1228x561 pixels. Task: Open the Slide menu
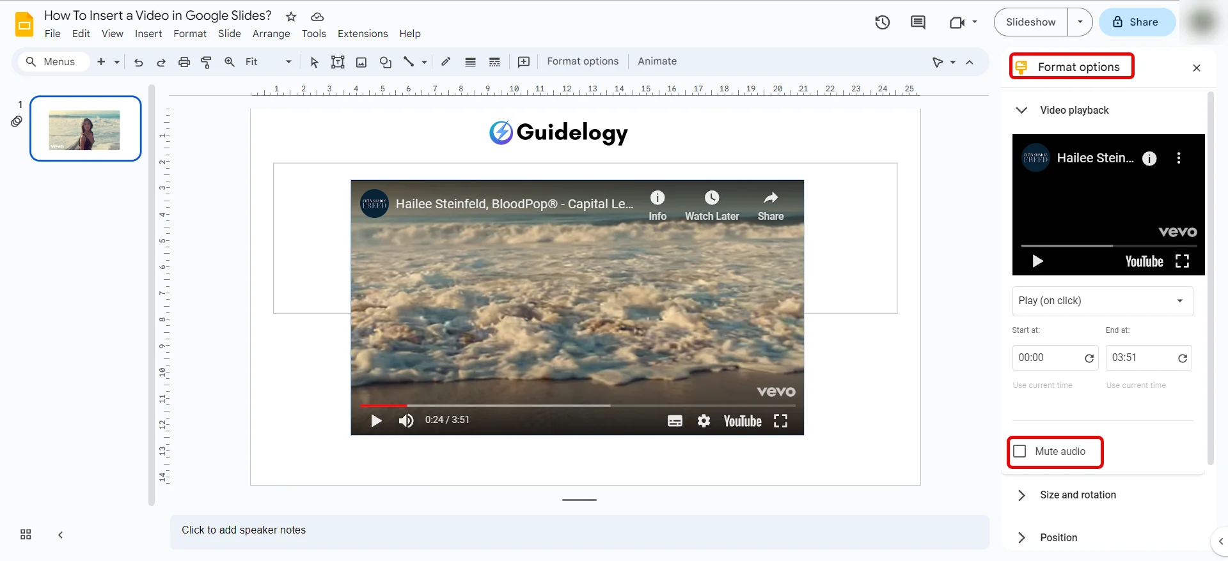coord(230,34)
